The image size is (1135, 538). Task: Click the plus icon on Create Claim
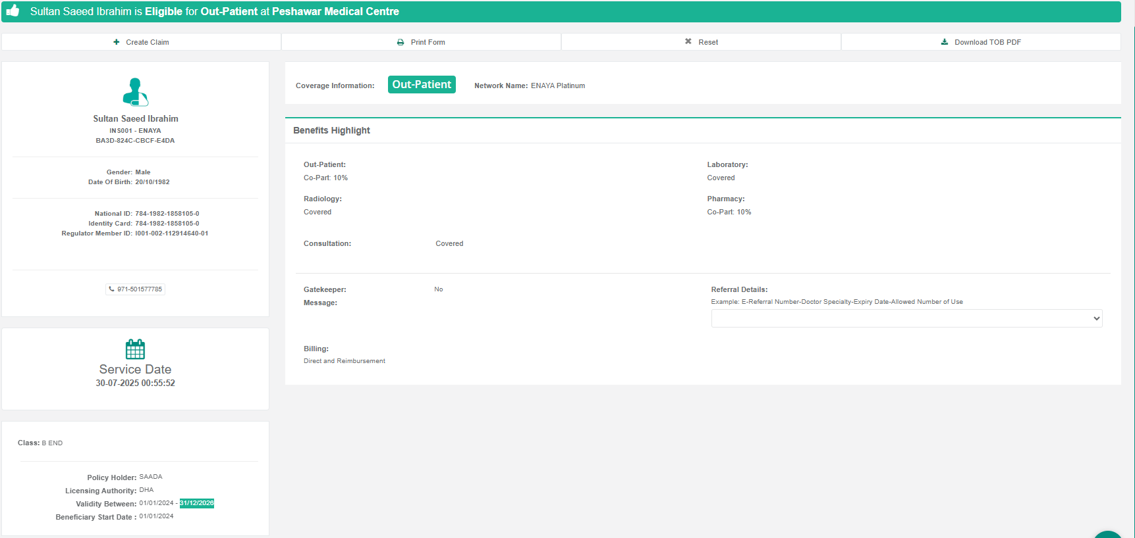[117, 42]
